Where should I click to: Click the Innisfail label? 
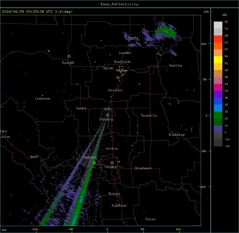tap(115, 90)
